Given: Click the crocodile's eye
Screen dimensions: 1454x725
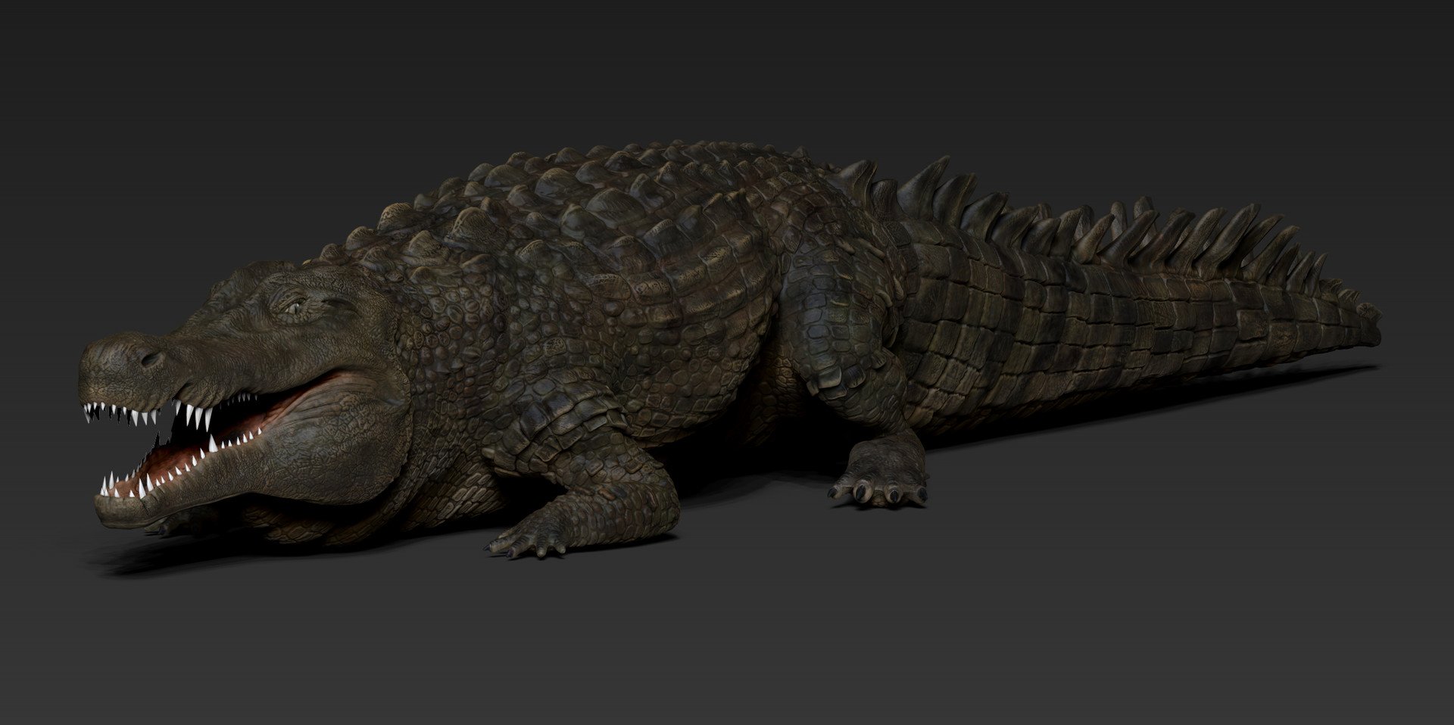Looking at the screenshot, I should click(x=296, y=306).
